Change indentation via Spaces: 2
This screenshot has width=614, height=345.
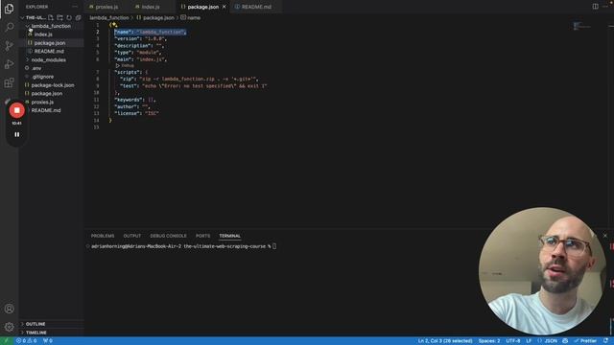click(x=489, y=341)
